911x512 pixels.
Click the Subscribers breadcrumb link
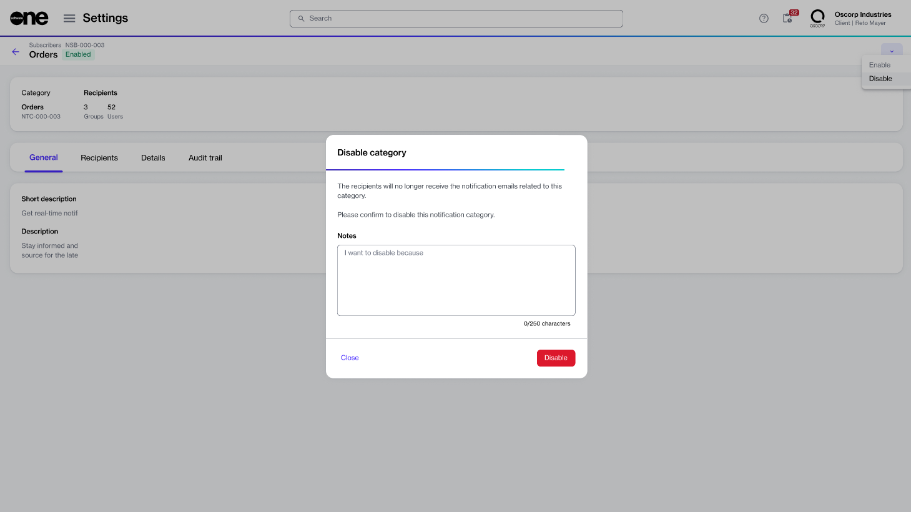click(45, 45)
